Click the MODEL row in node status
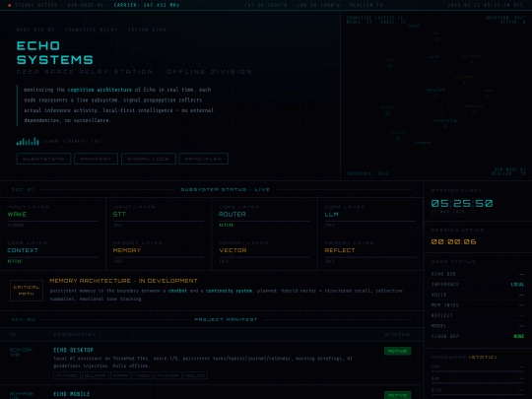This screenshot has height=399, width=532. click(x=478, y=326)
